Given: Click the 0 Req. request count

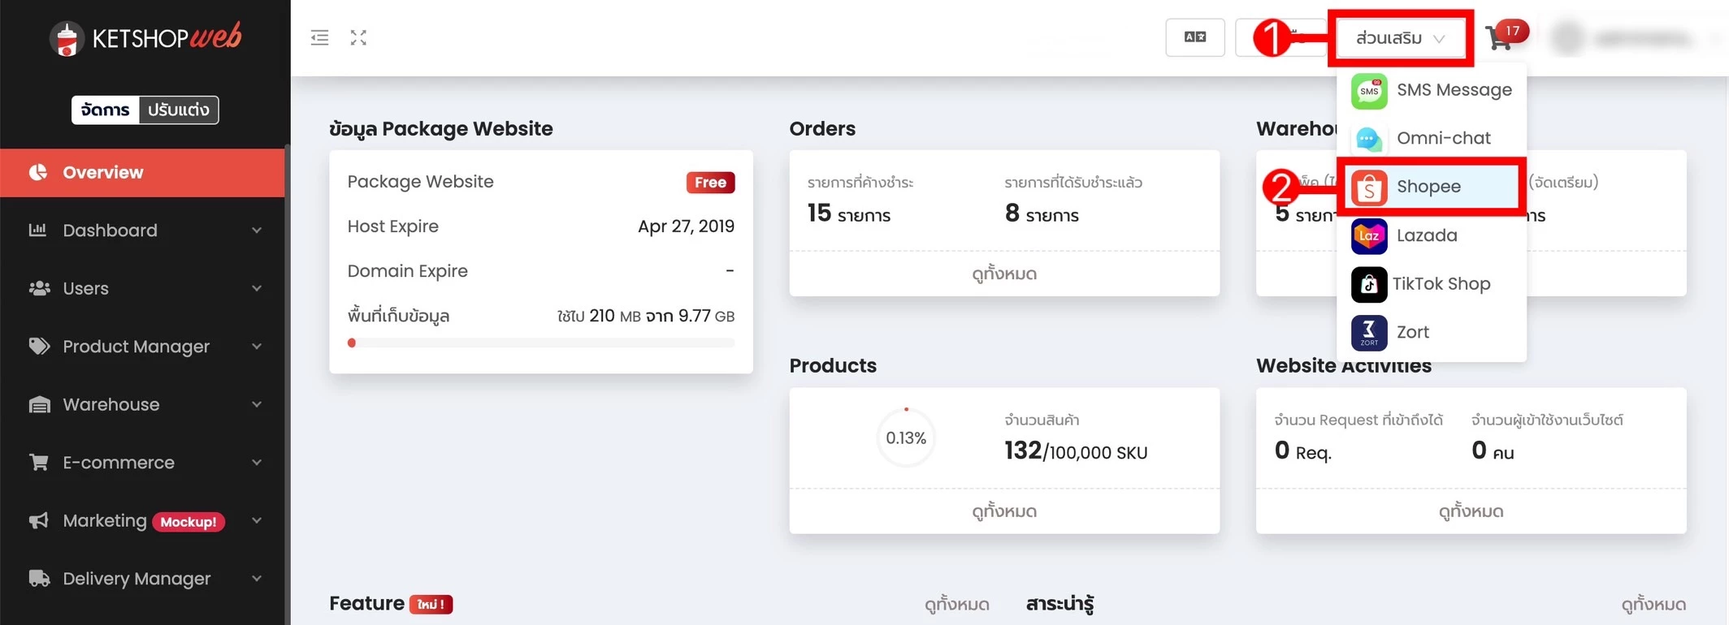Looking at the screenshot, I should click(1302, 450).
